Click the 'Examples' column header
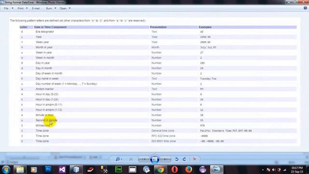Screen dimensions: 309x174 205,27
